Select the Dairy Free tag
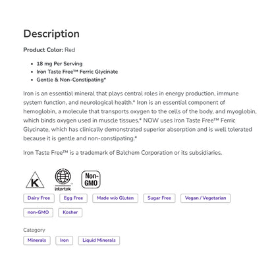Image resolution: width=274 pixels, height=274 pixels. [39, 198]
